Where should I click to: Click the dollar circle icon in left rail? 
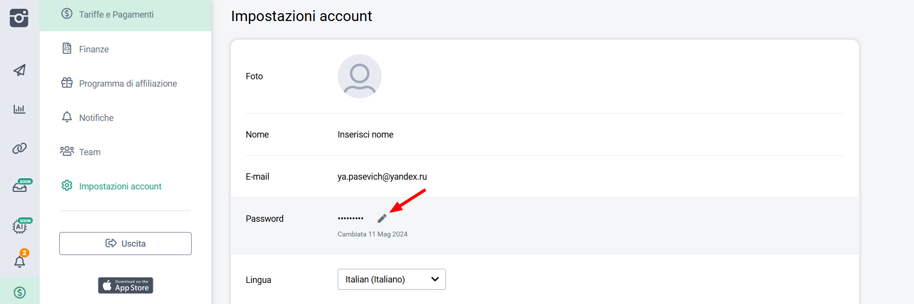[20, 292]
